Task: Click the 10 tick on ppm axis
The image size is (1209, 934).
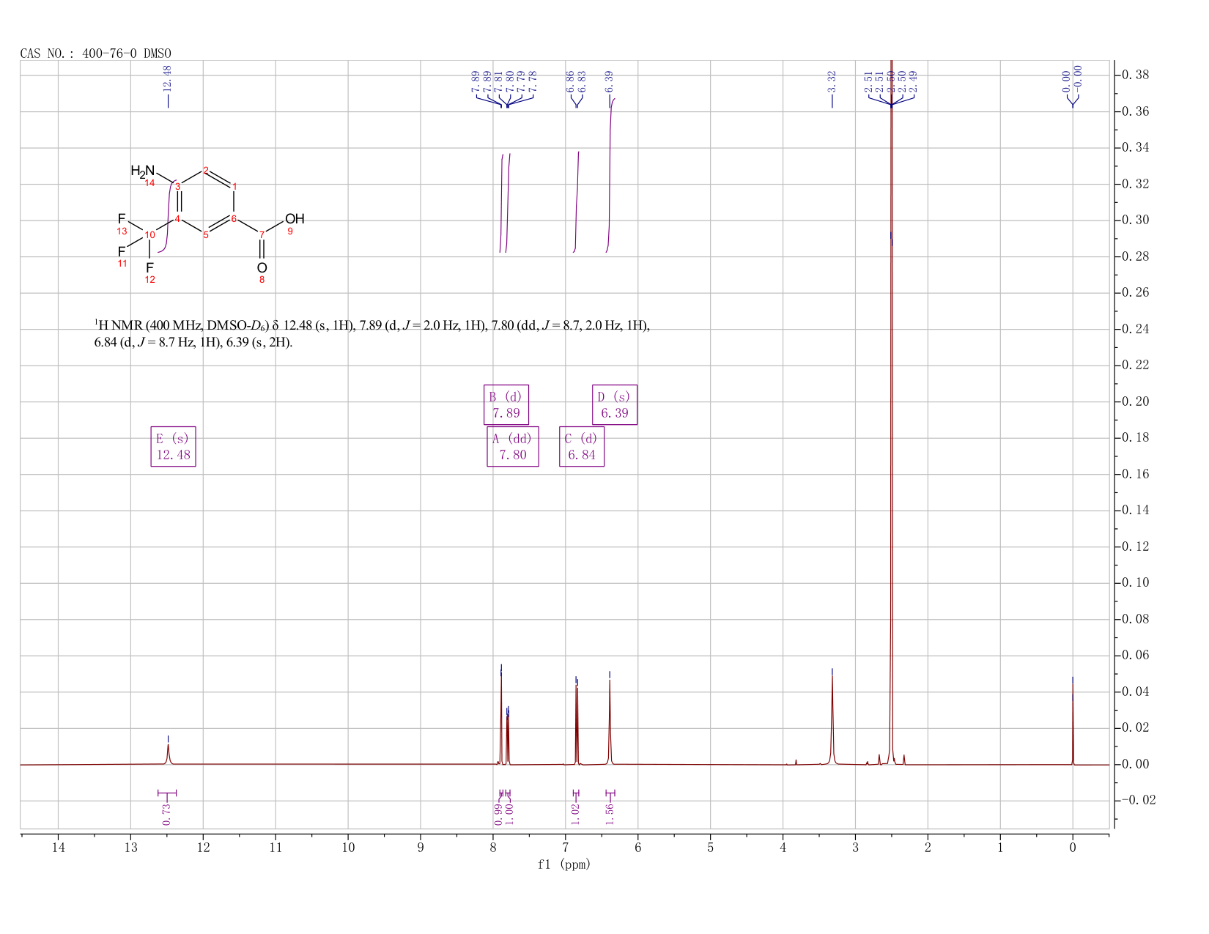Action: coord(348,848)
